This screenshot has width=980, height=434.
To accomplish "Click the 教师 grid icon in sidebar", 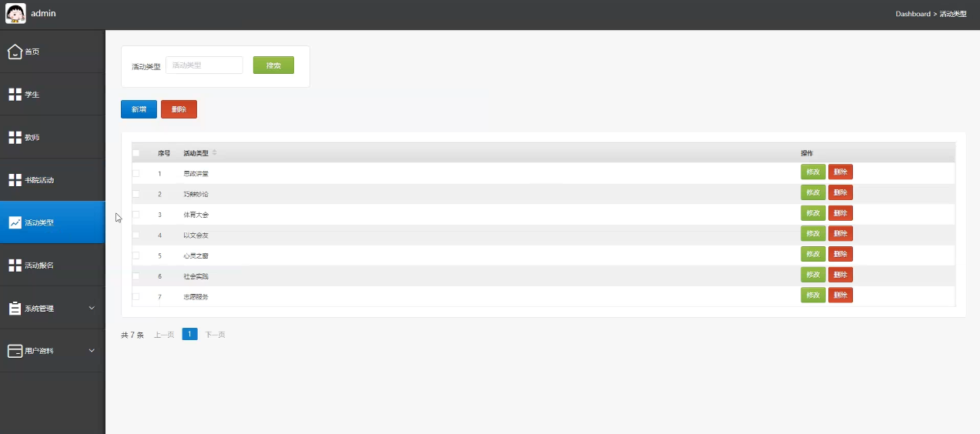I will (x=15, y=137).
